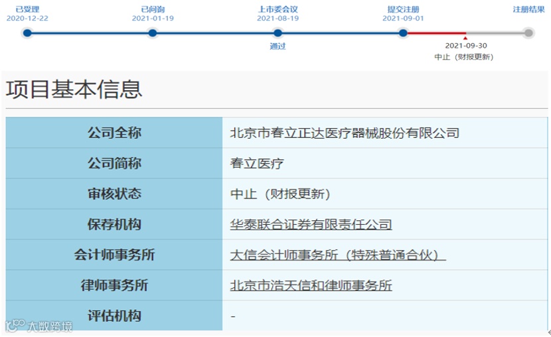The width and height of the screenshot is (551, 337).
Task: Click the 2021-09-30 date under the timeline
Action: (466, 46)
